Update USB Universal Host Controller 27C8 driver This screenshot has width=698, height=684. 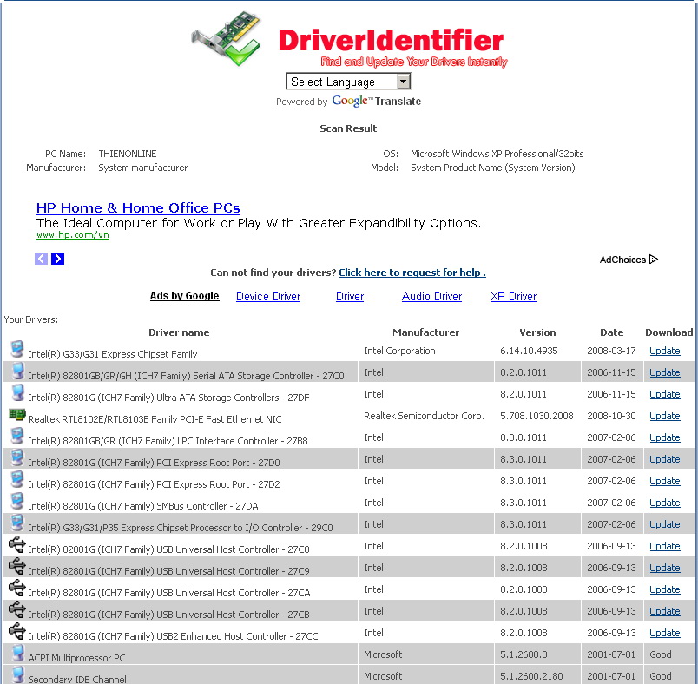(x=665, y=546)
